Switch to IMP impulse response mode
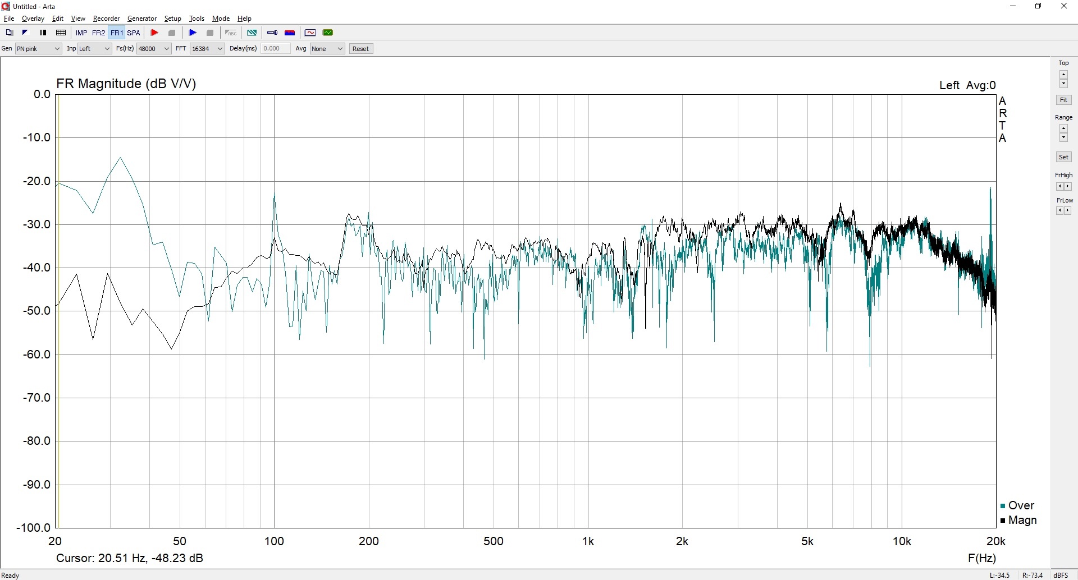This screenshot has height=580, width=1078. 81,33
